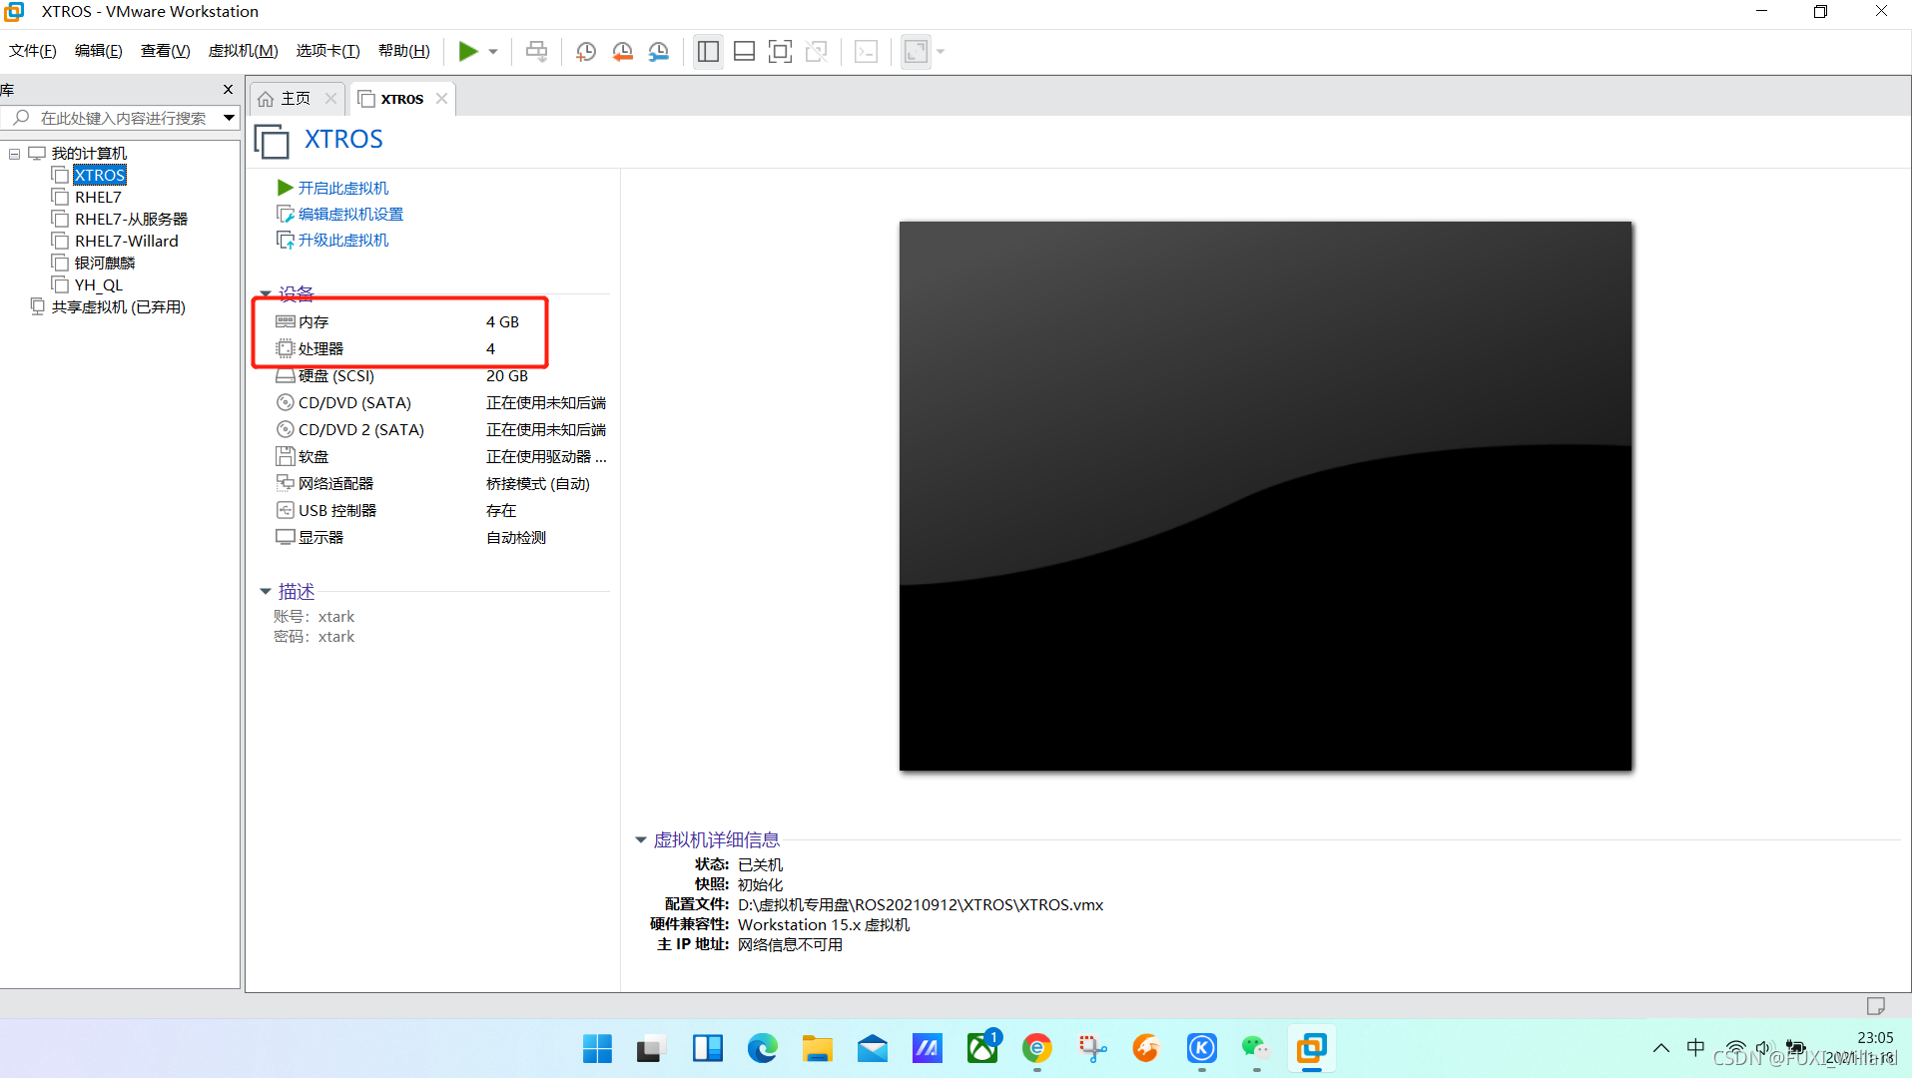Close the XTROS tab
The image size is (1912, 1078).
pyautogui.click(x=441, y=98)
